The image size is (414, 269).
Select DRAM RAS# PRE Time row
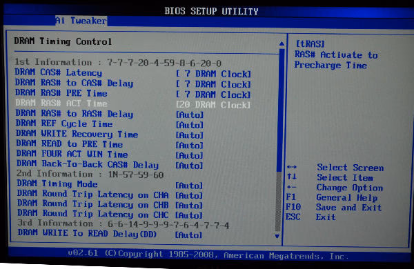coord(61,93)
